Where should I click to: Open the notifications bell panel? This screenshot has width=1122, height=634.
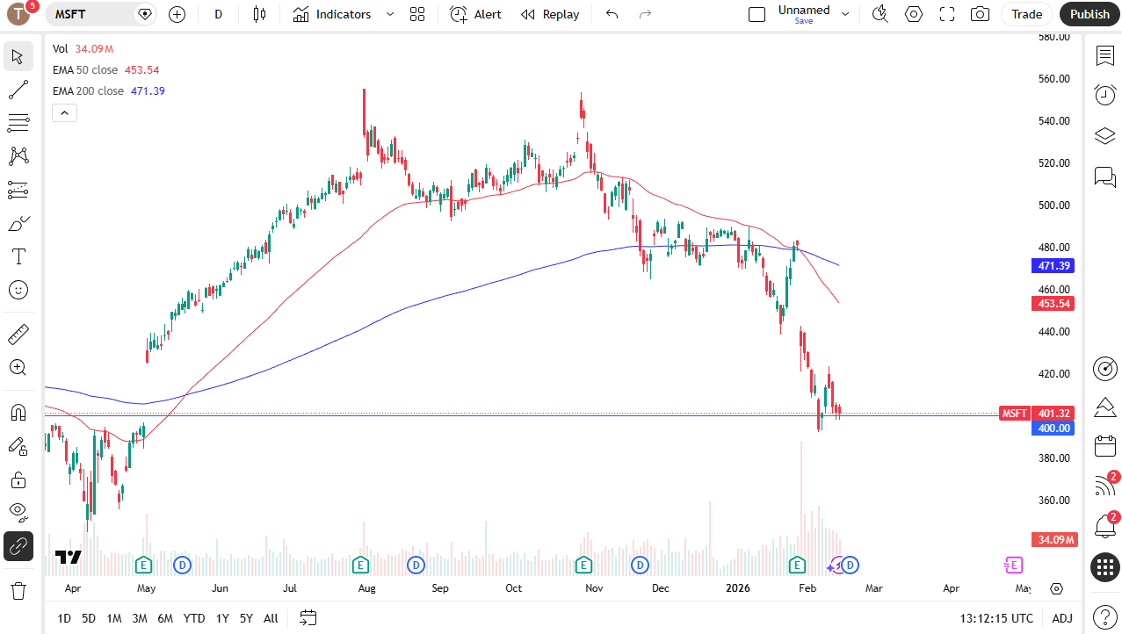(1104, 527)
